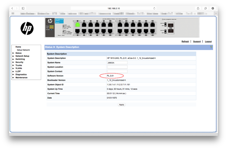
Task: Expand the Diagnostics arrow
Action: pyautogui.click(x=13, y=74)
